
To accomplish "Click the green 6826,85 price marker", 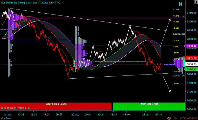I will click(x=191, y=69).
